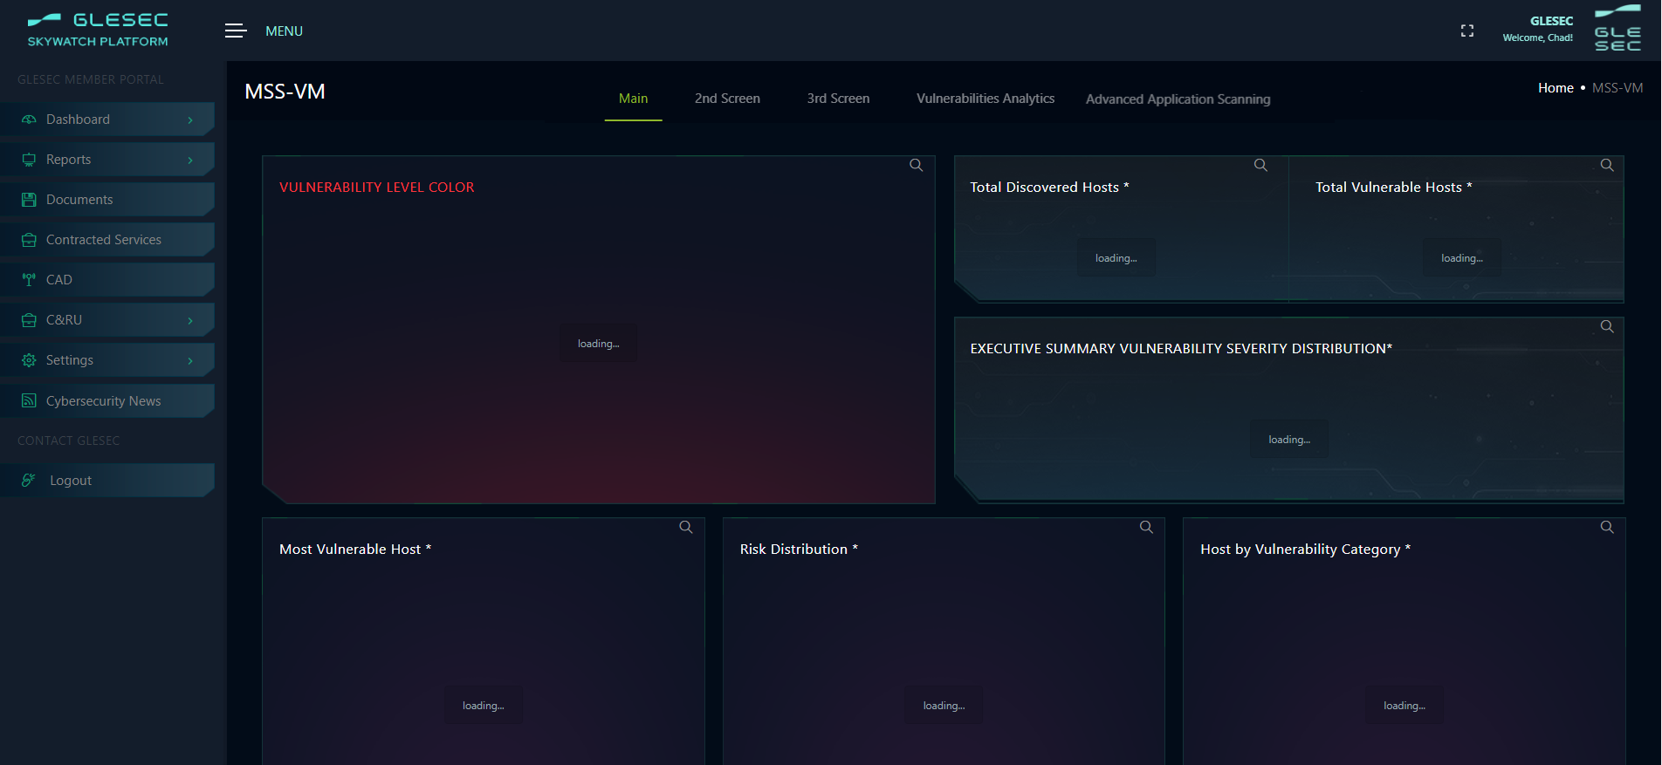Magnify the Total Vulnerable Hosts panel

click(x=1607, y=165)
